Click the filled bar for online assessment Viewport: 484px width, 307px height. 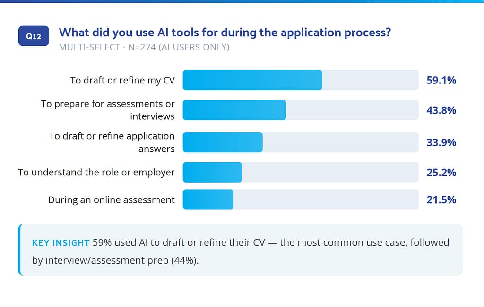pyautogui.click(x=207, y=199)
